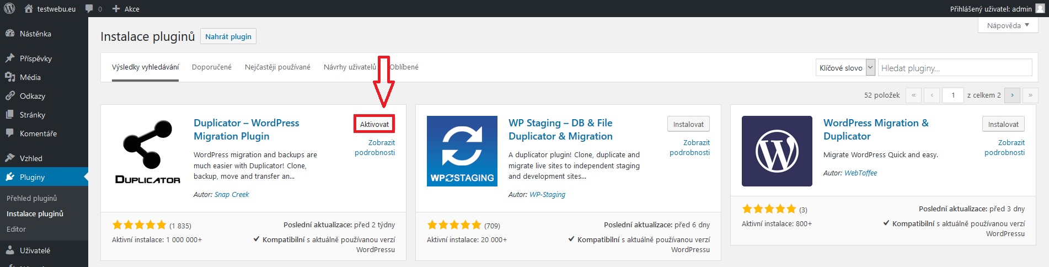Install the WP Staging plugin
Viewport: 1049px width, 267px height.
click(688, 124)
